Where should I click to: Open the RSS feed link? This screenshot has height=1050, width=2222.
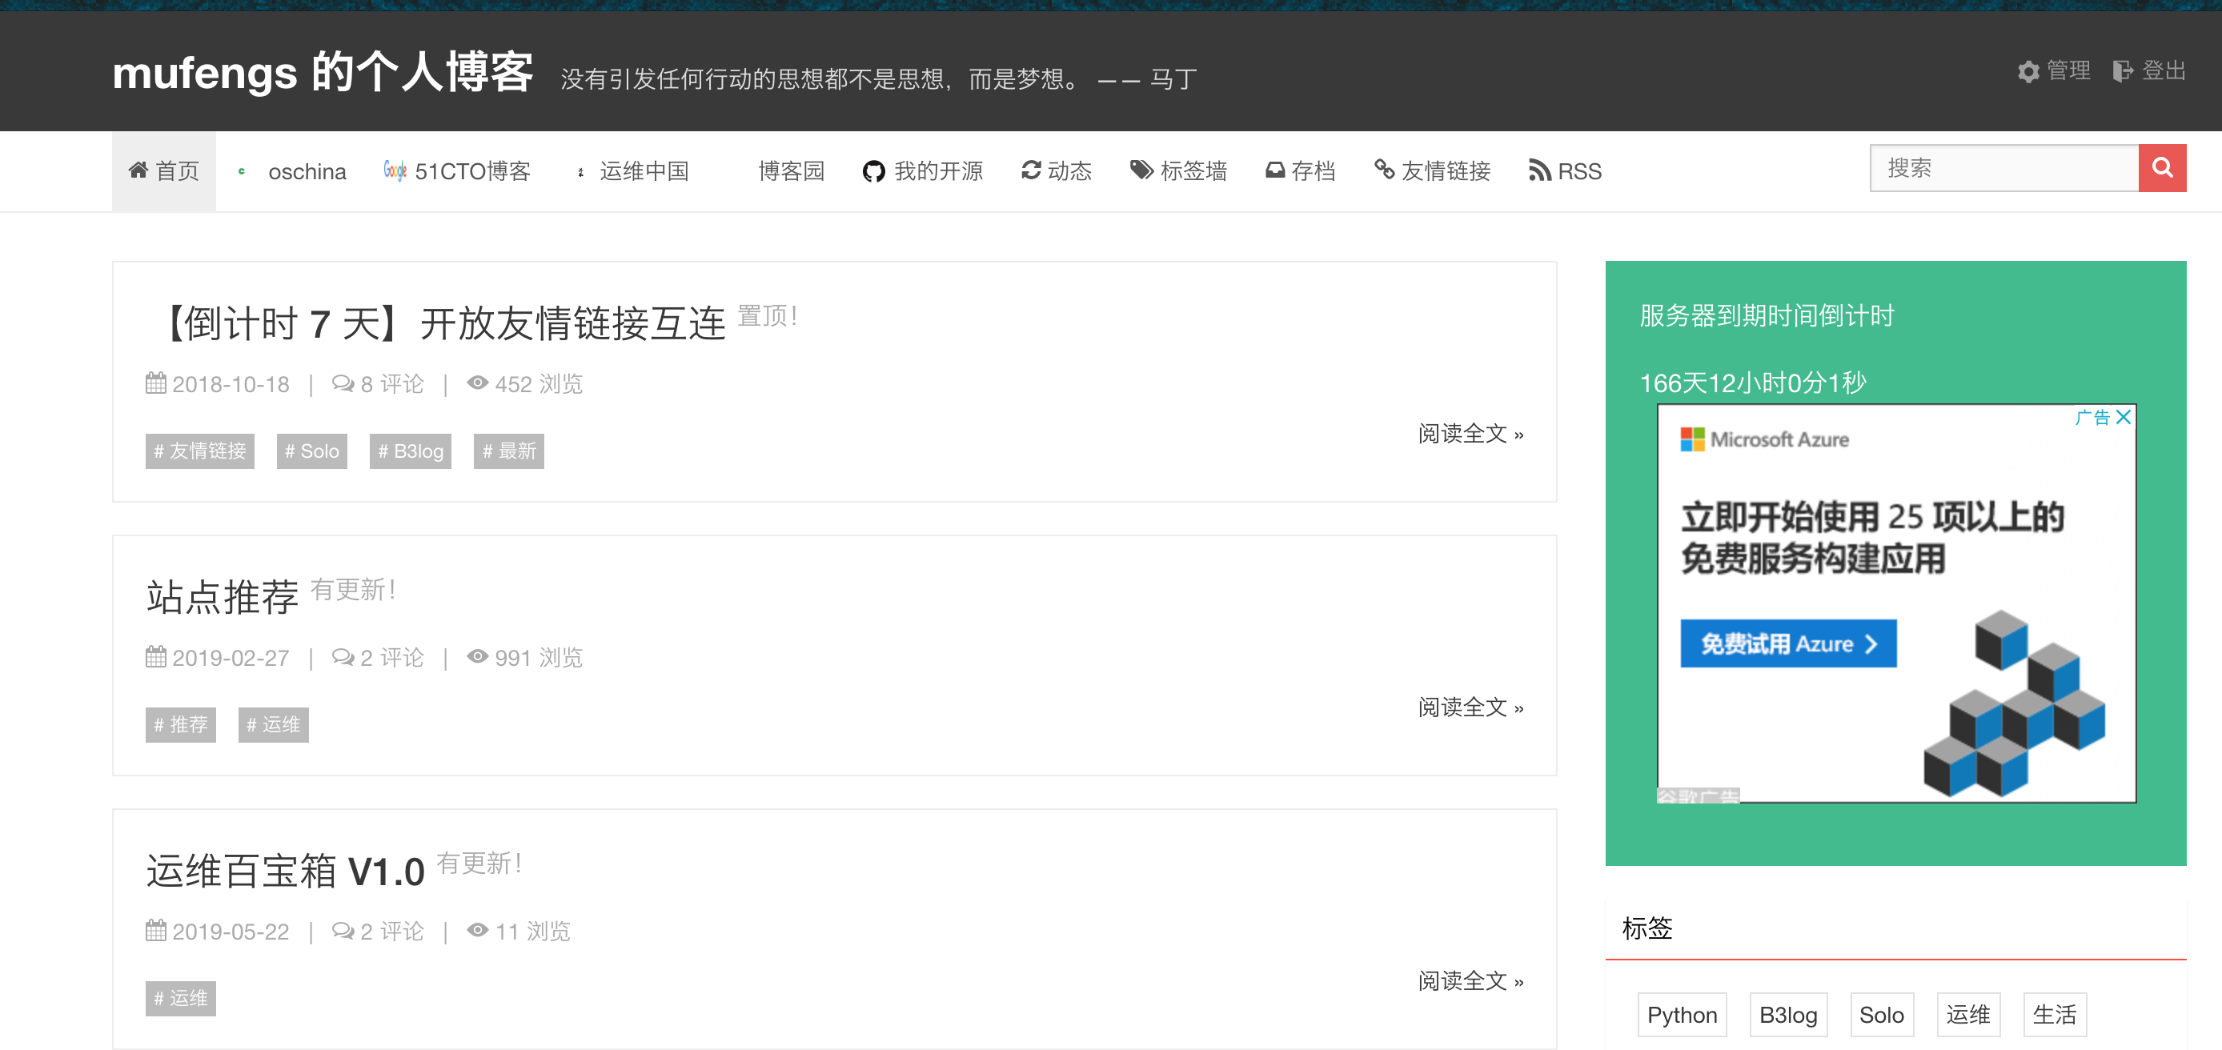(x=1564, y=170)
